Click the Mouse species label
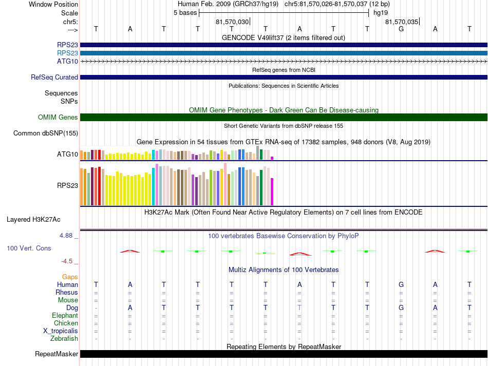 click(68, 300)
